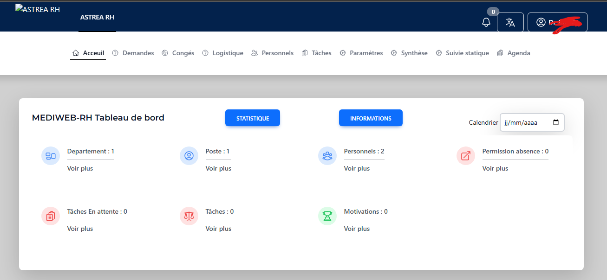Click the 'Permission absence : 0' text
Viewport: 607px width, 280px height.
coord(516,151)
